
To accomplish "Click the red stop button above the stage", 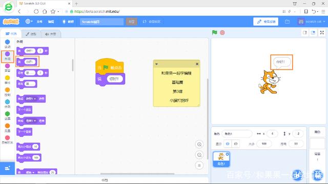I will pos(222,33).
